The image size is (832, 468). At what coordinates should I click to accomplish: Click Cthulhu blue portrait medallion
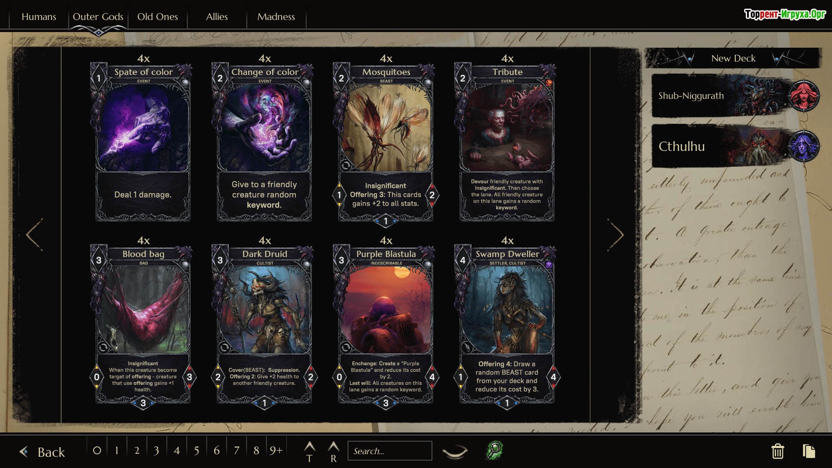804,146
